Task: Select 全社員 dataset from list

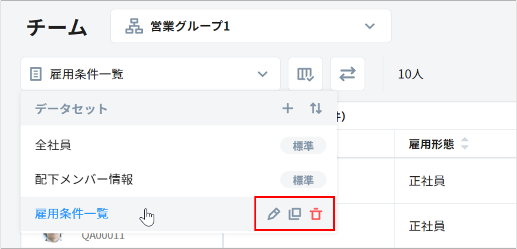Action: pos(53,145)
